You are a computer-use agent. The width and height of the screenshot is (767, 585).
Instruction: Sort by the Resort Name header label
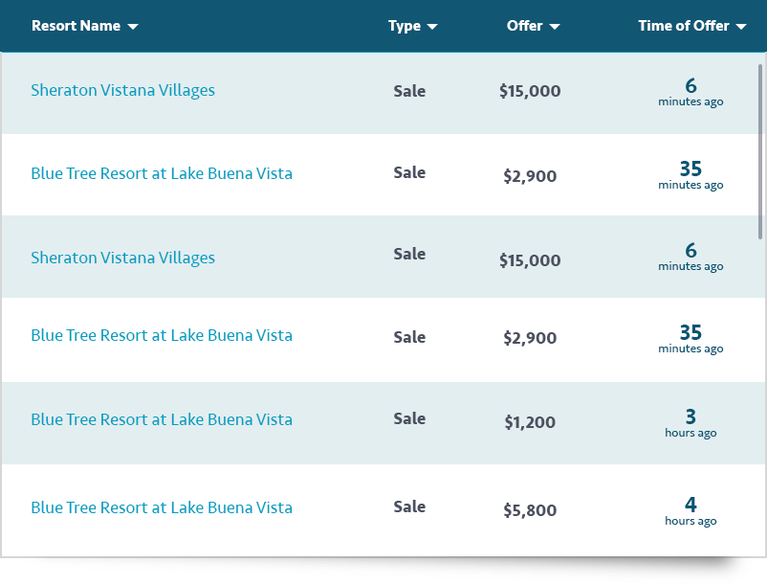76,26
